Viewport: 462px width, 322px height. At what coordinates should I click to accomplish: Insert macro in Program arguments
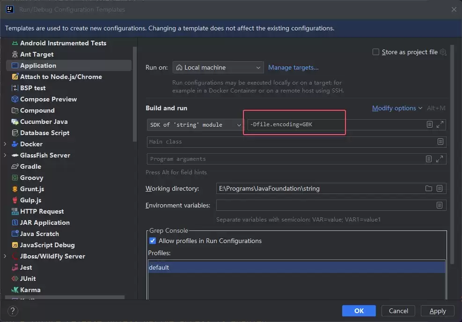point(429,159)
